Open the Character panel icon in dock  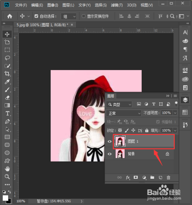[x=185, y=32]
